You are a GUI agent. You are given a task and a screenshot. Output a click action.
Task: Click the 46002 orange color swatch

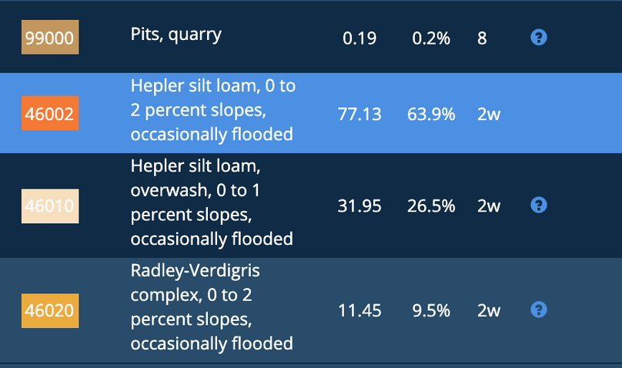click(x=50, y=113)
